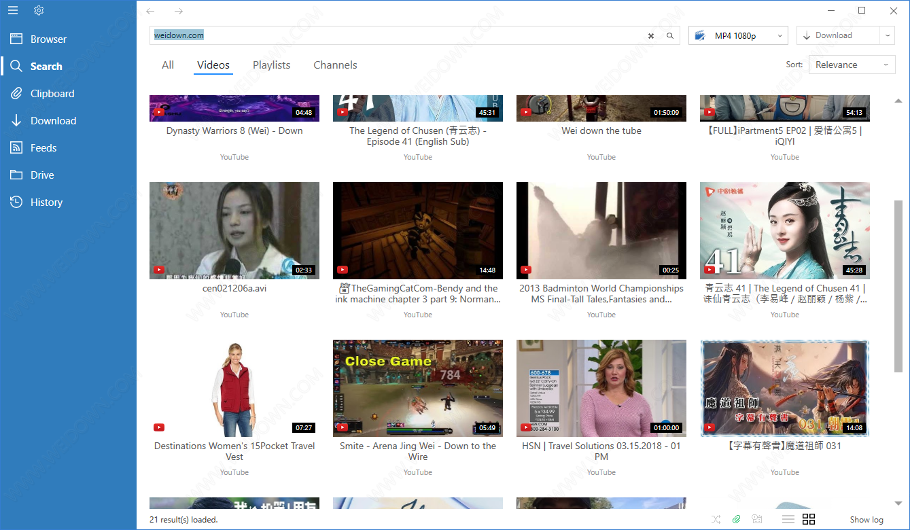
Task: Click YouTube icon on HSN Travel thumbnail
Action: click(525, 427)
